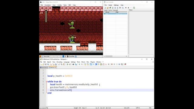Click Notepad++ Undo icon

tap(67, 64)
